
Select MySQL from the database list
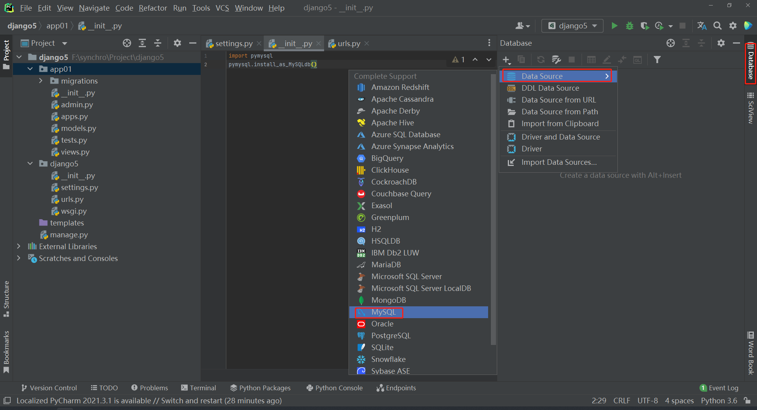[419, 312]
